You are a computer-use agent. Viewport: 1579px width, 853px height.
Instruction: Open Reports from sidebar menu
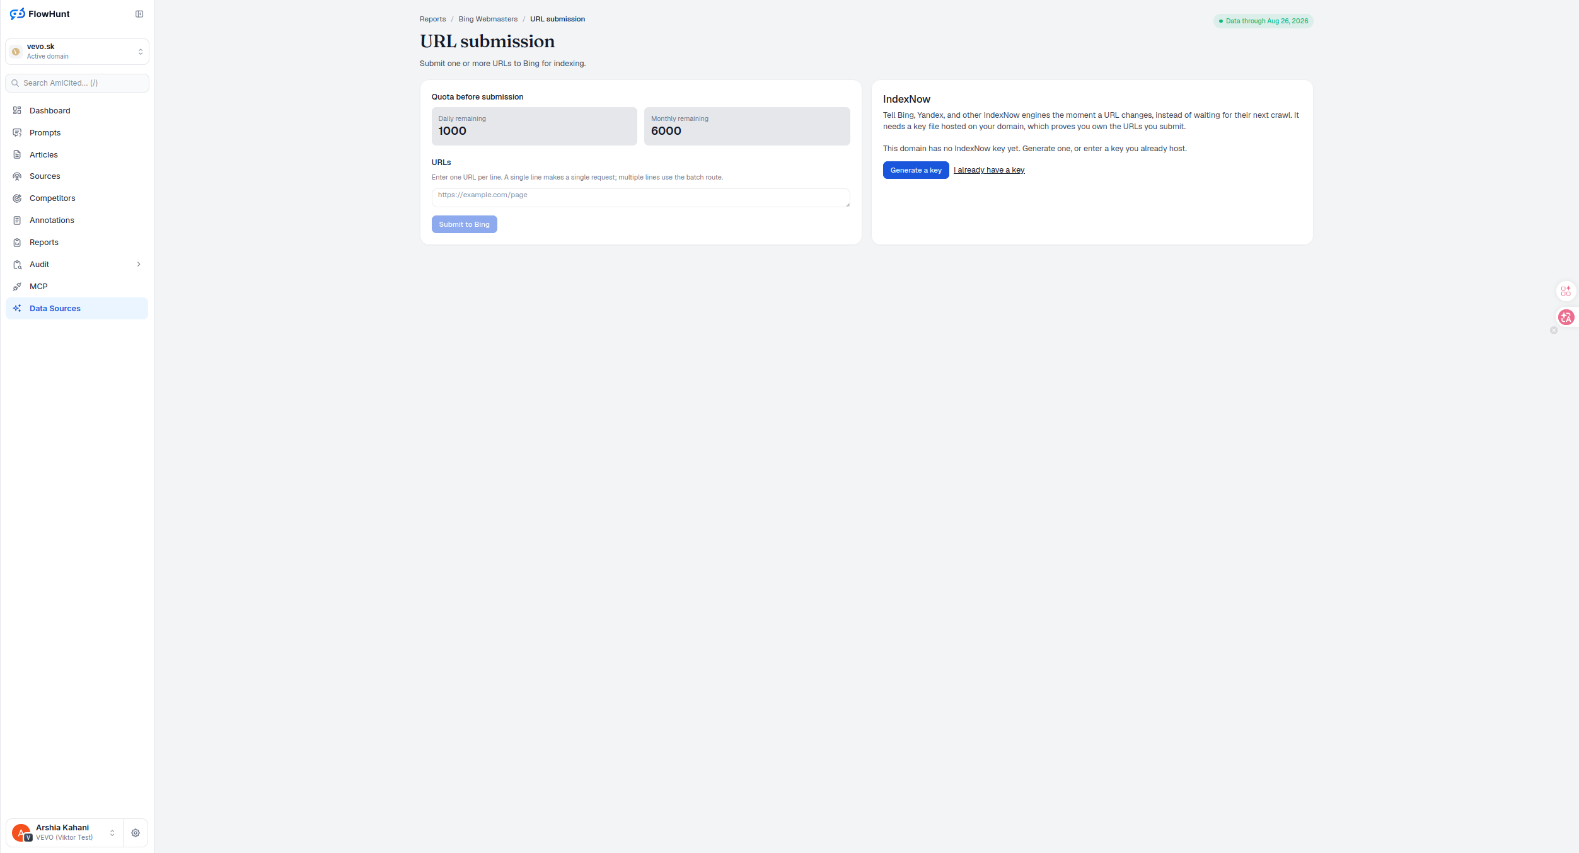point(77,243)
